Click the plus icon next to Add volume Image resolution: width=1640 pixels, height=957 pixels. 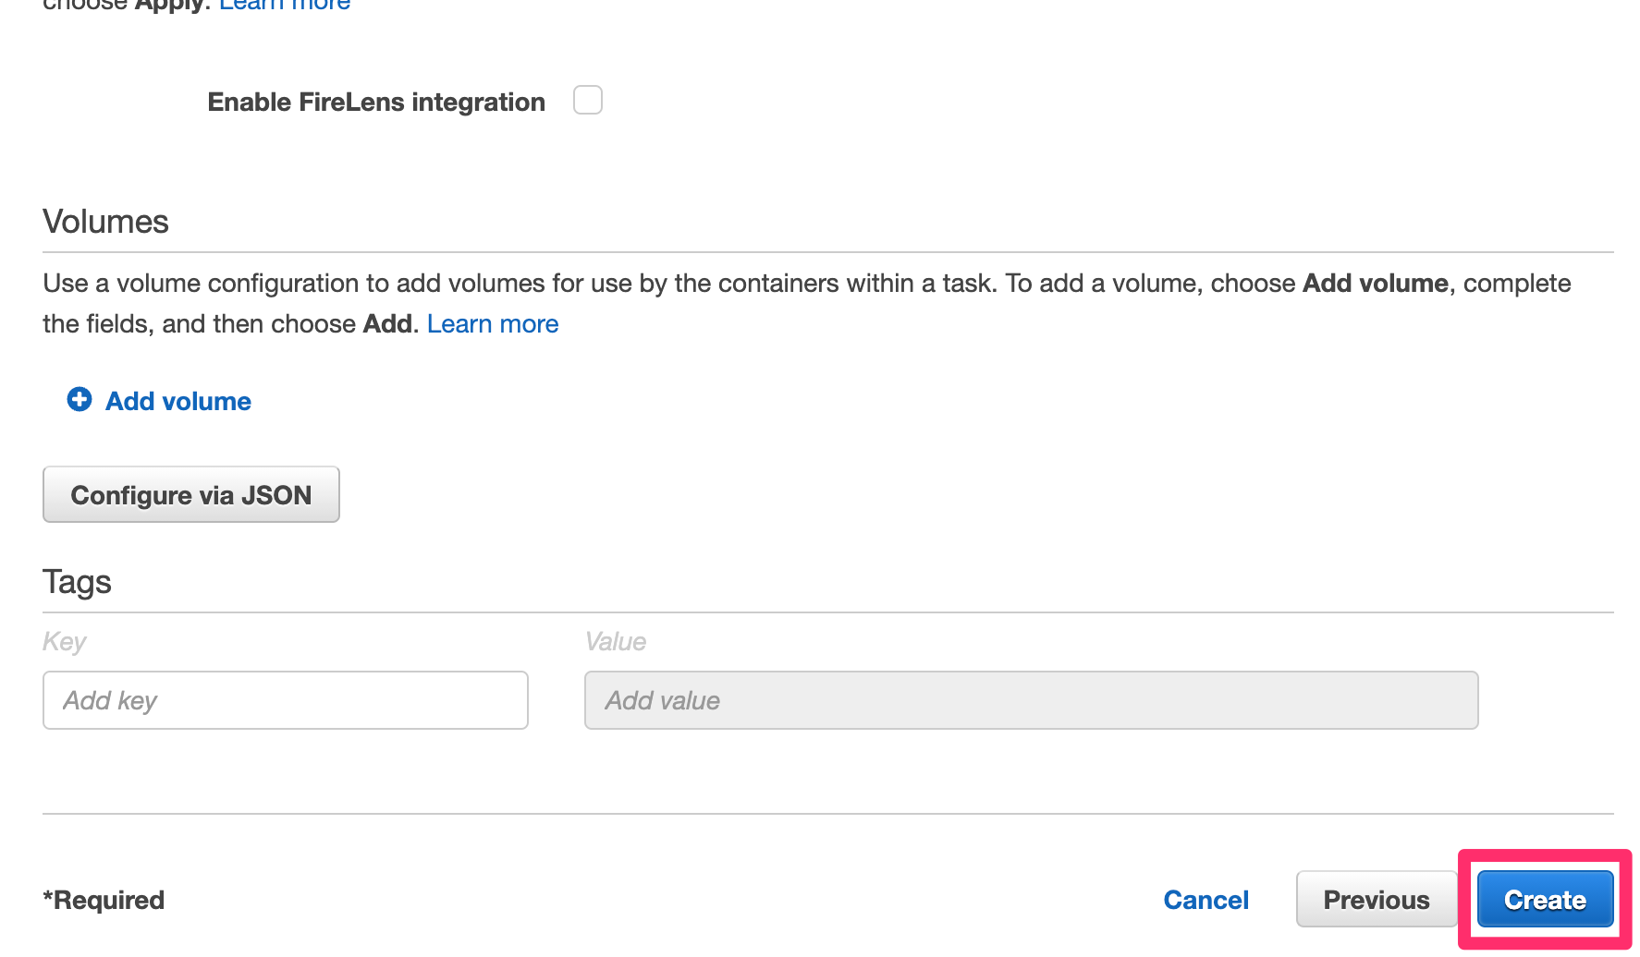[x=80, y=399]
